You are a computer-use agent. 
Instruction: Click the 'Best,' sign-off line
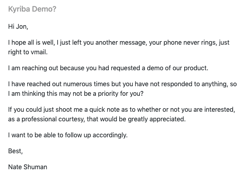coord(16,151)
